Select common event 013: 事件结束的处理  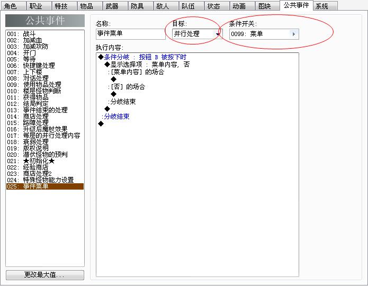45,110
